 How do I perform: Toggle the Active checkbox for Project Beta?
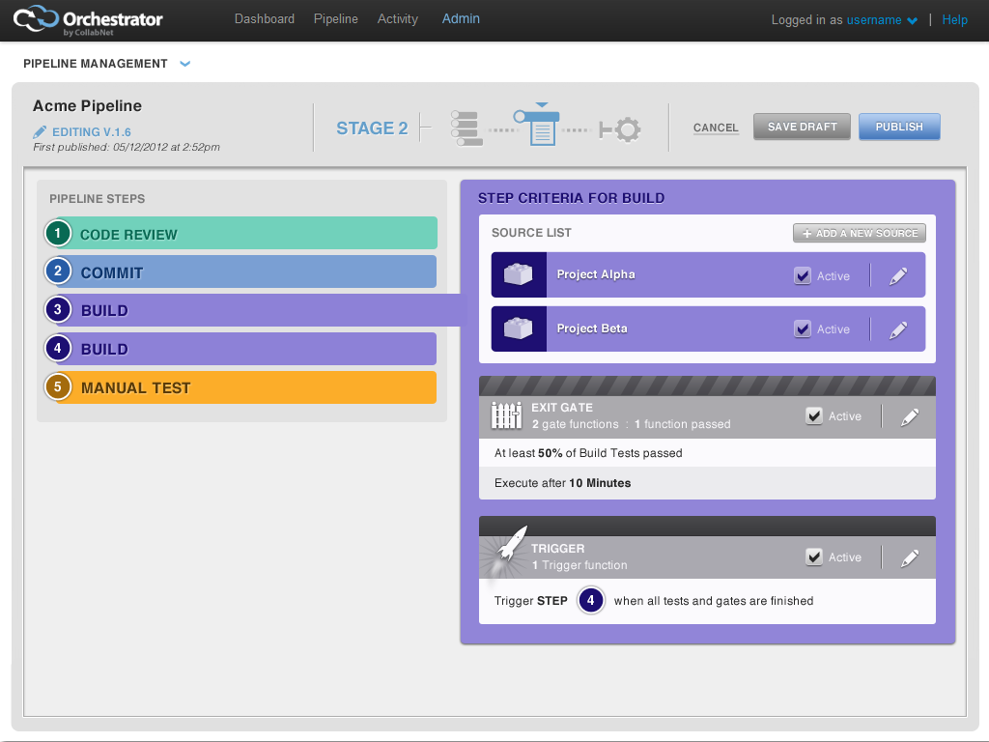click(x=803, y=328)
